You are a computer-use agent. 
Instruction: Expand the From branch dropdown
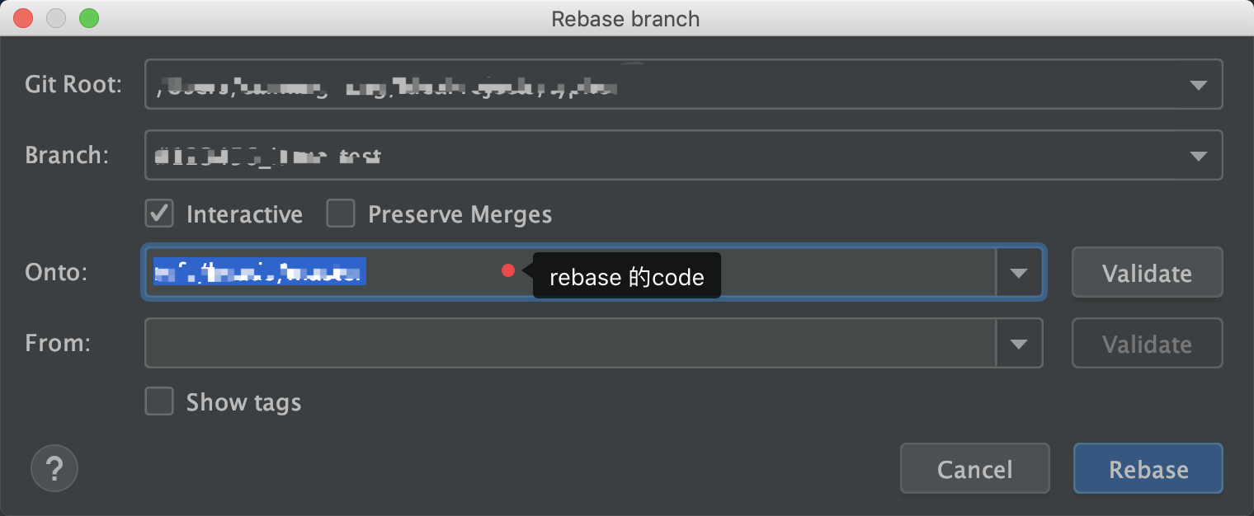click(1021, 343)
